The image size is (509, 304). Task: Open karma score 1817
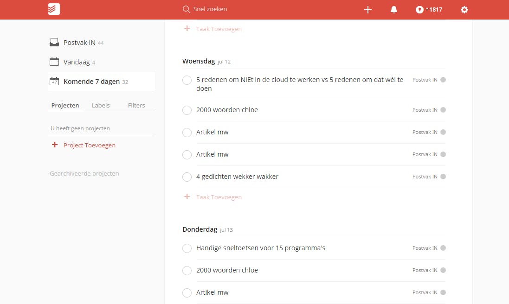coord(429,10)
